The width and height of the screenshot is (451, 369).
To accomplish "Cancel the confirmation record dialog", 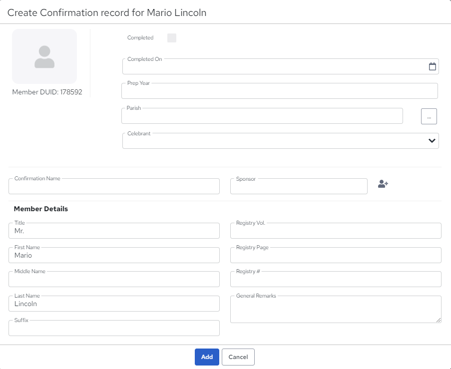I will [x=238, y=357].
